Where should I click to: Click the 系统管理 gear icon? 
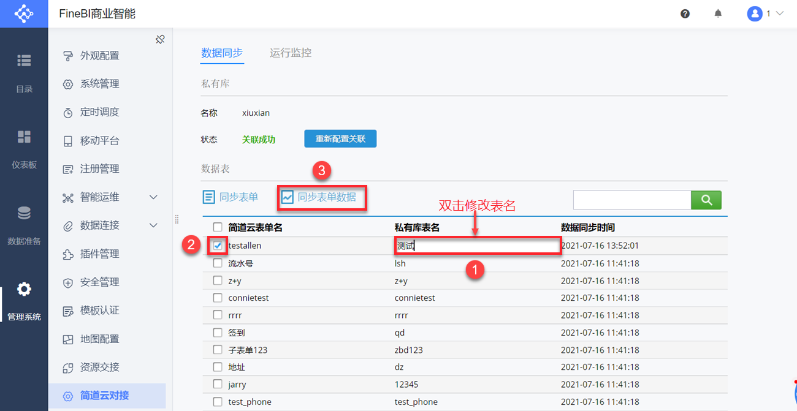point(68,84)
